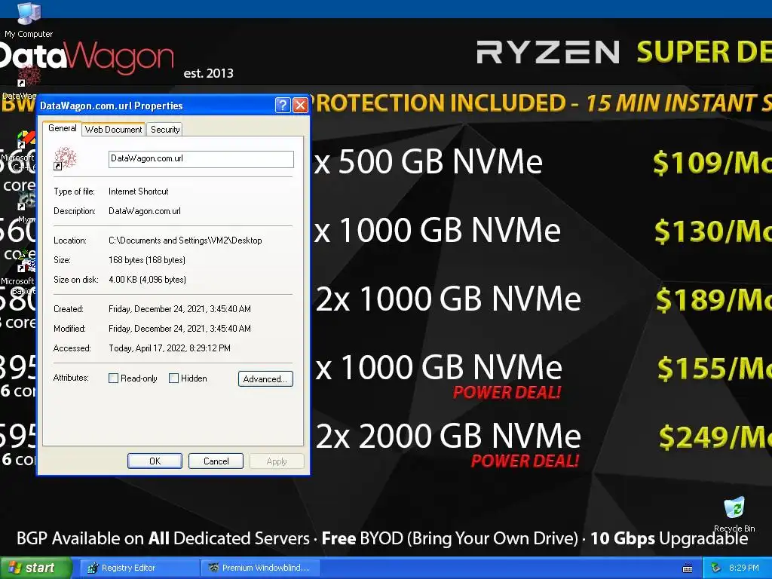The image size is (772, 579).
Task: Click the Modified date value
Action: tap(179, 329)
